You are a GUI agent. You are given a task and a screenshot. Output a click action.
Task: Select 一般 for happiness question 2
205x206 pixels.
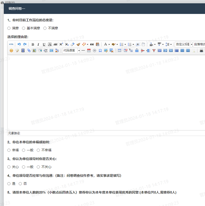[x=23, y=150]
